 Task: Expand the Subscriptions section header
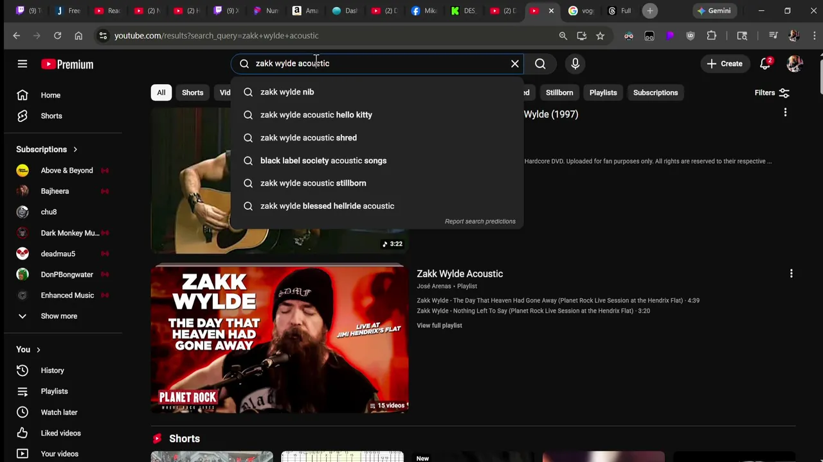pyautogui.click(x=47, y=150)
